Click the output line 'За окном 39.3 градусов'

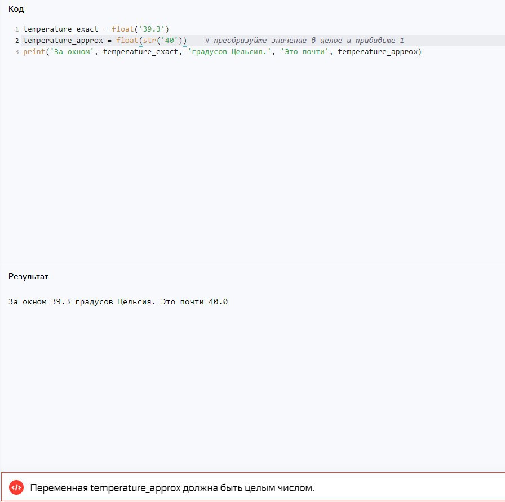point(118,302)
